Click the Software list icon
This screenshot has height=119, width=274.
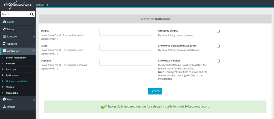click(4, 37)
